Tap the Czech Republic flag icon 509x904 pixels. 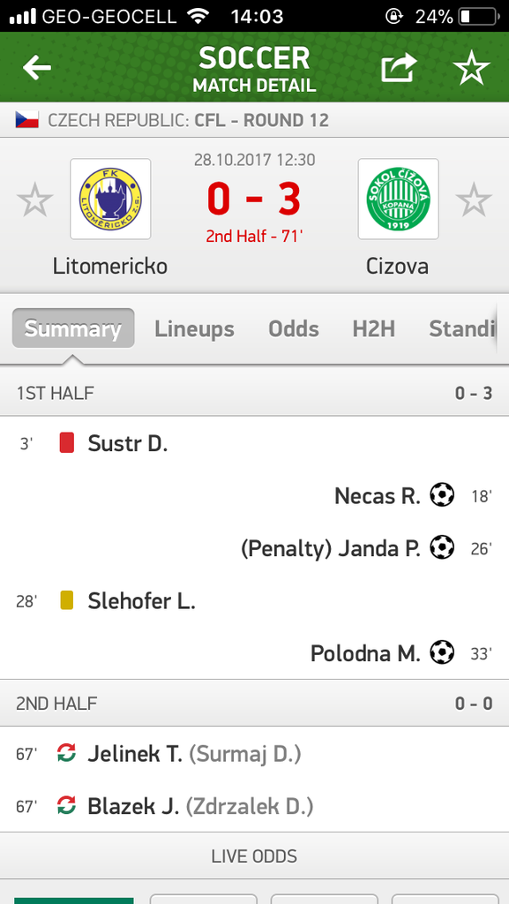tap(27, 120)
